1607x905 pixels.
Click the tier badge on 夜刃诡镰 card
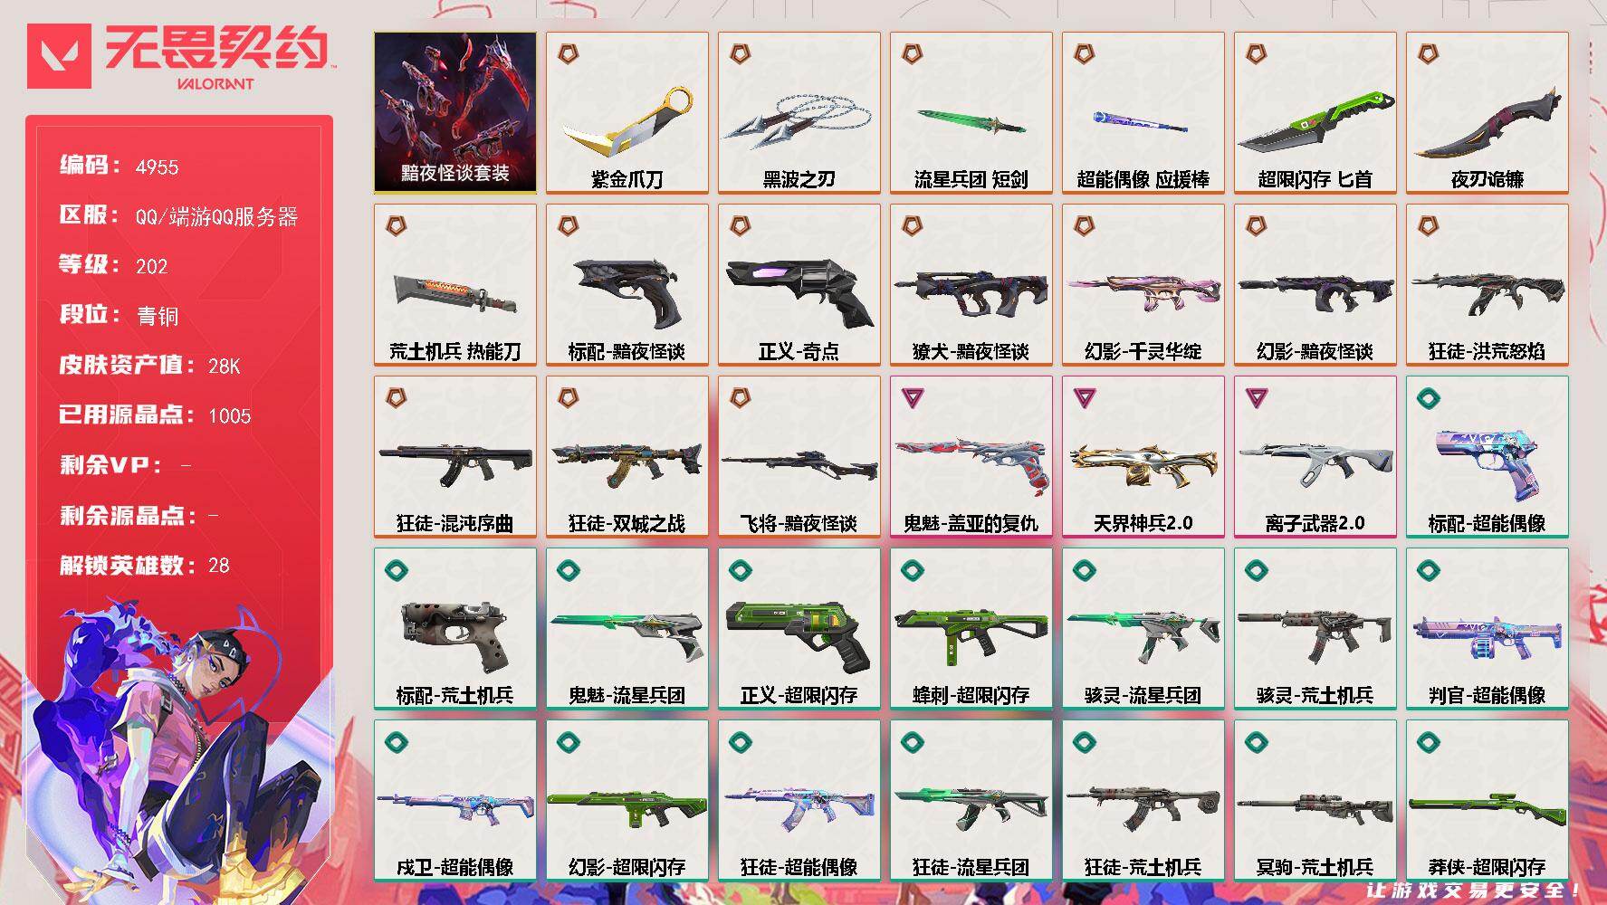pyautogui.click(x=1428, y=54)
